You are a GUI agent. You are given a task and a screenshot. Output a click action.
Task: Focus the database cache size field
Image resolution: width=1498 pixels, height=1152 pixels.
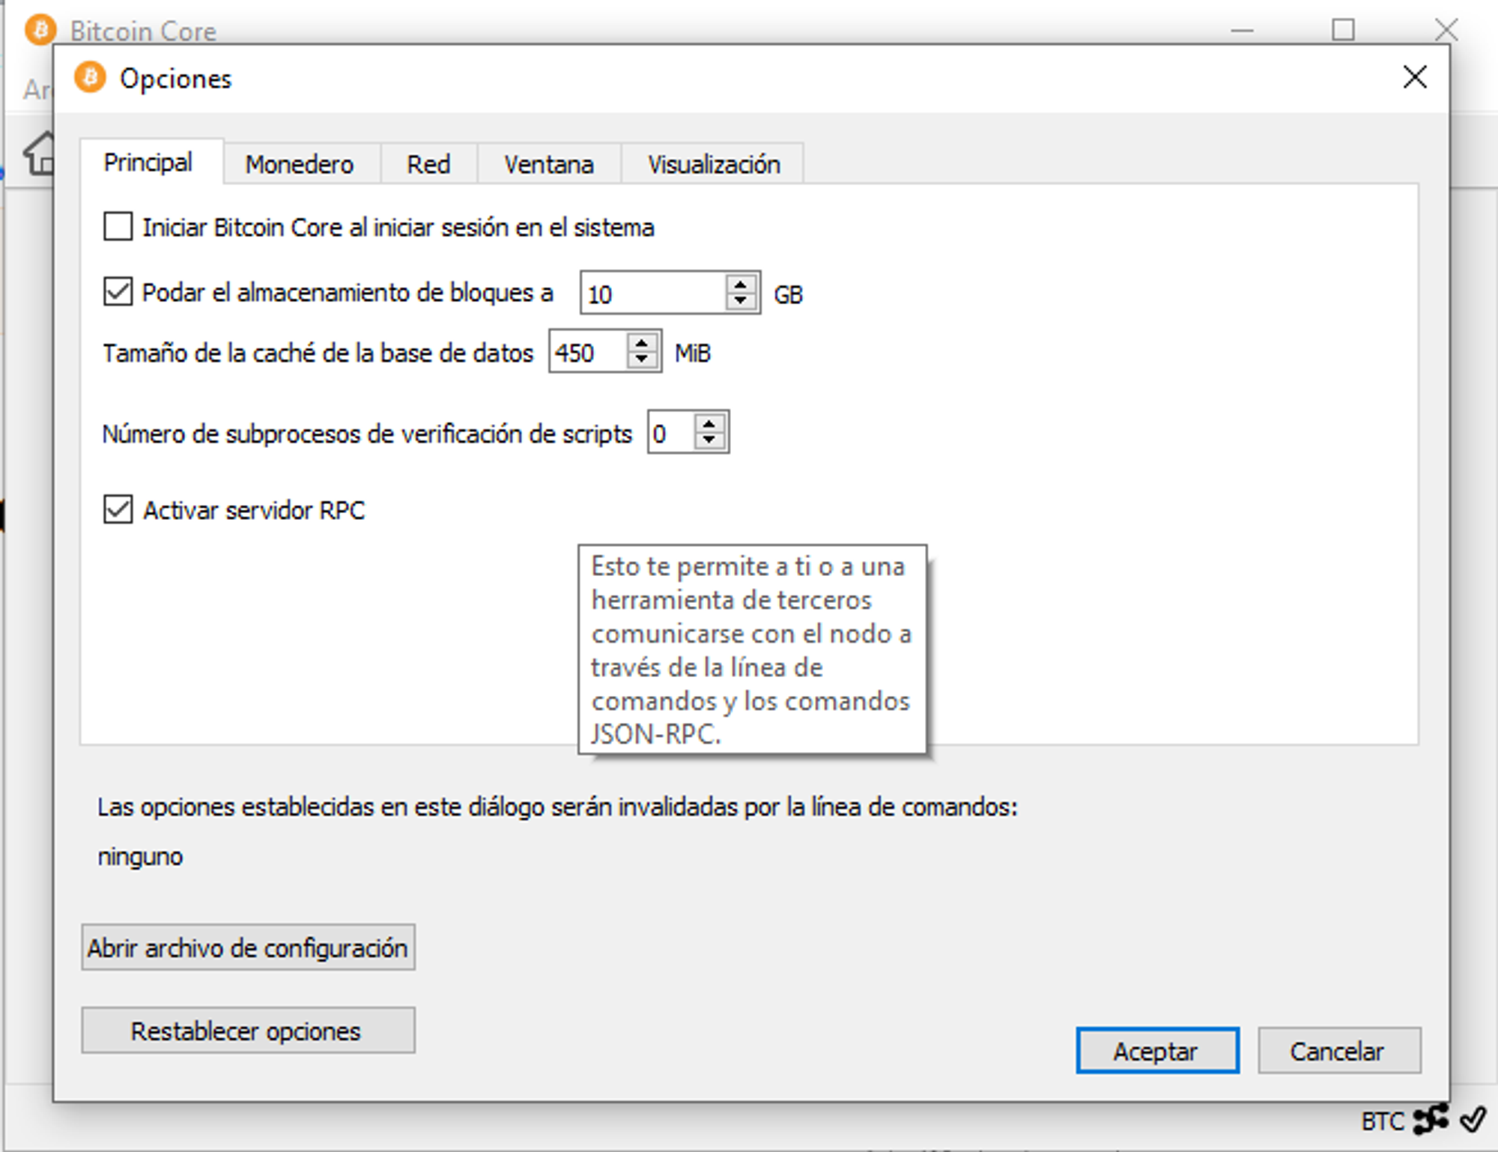[x=587, y=351]
